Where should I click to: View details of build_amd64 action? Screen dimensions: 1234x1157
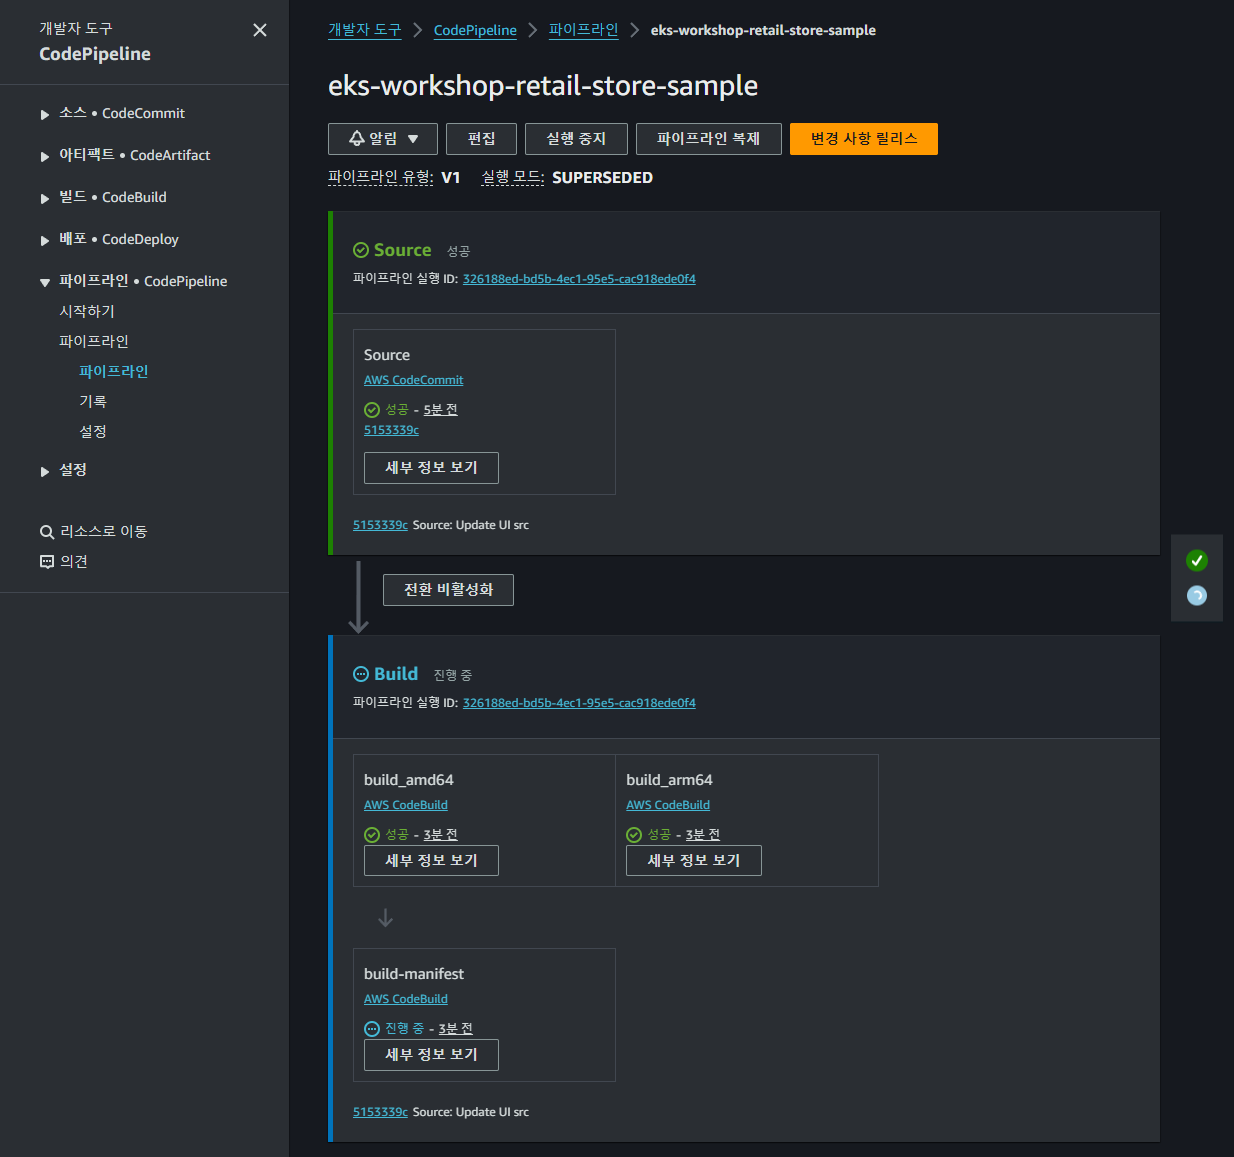point(431,861)
